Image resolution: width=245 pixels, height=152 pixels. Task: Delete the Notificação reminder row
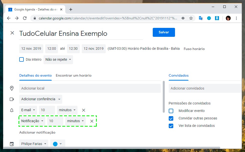point(92,121)
